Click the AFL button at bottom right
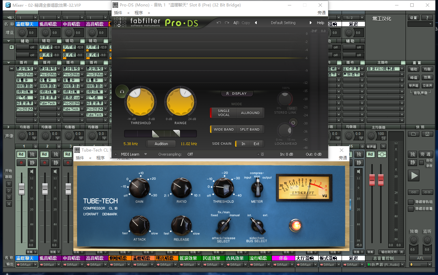This screenshot has width=438, height=275. pos(420,258)
